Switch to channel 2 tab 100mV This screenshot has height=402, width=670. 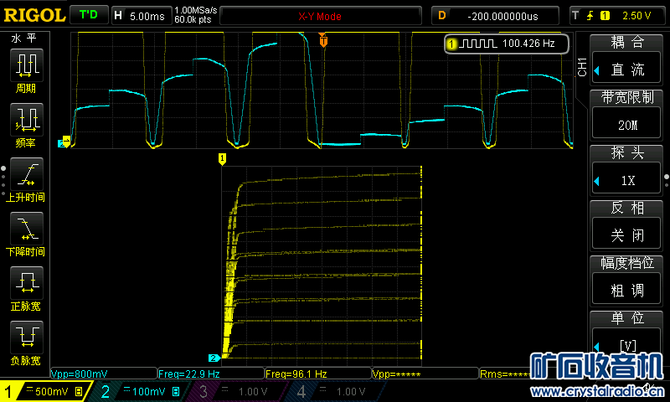click(141, 391)
